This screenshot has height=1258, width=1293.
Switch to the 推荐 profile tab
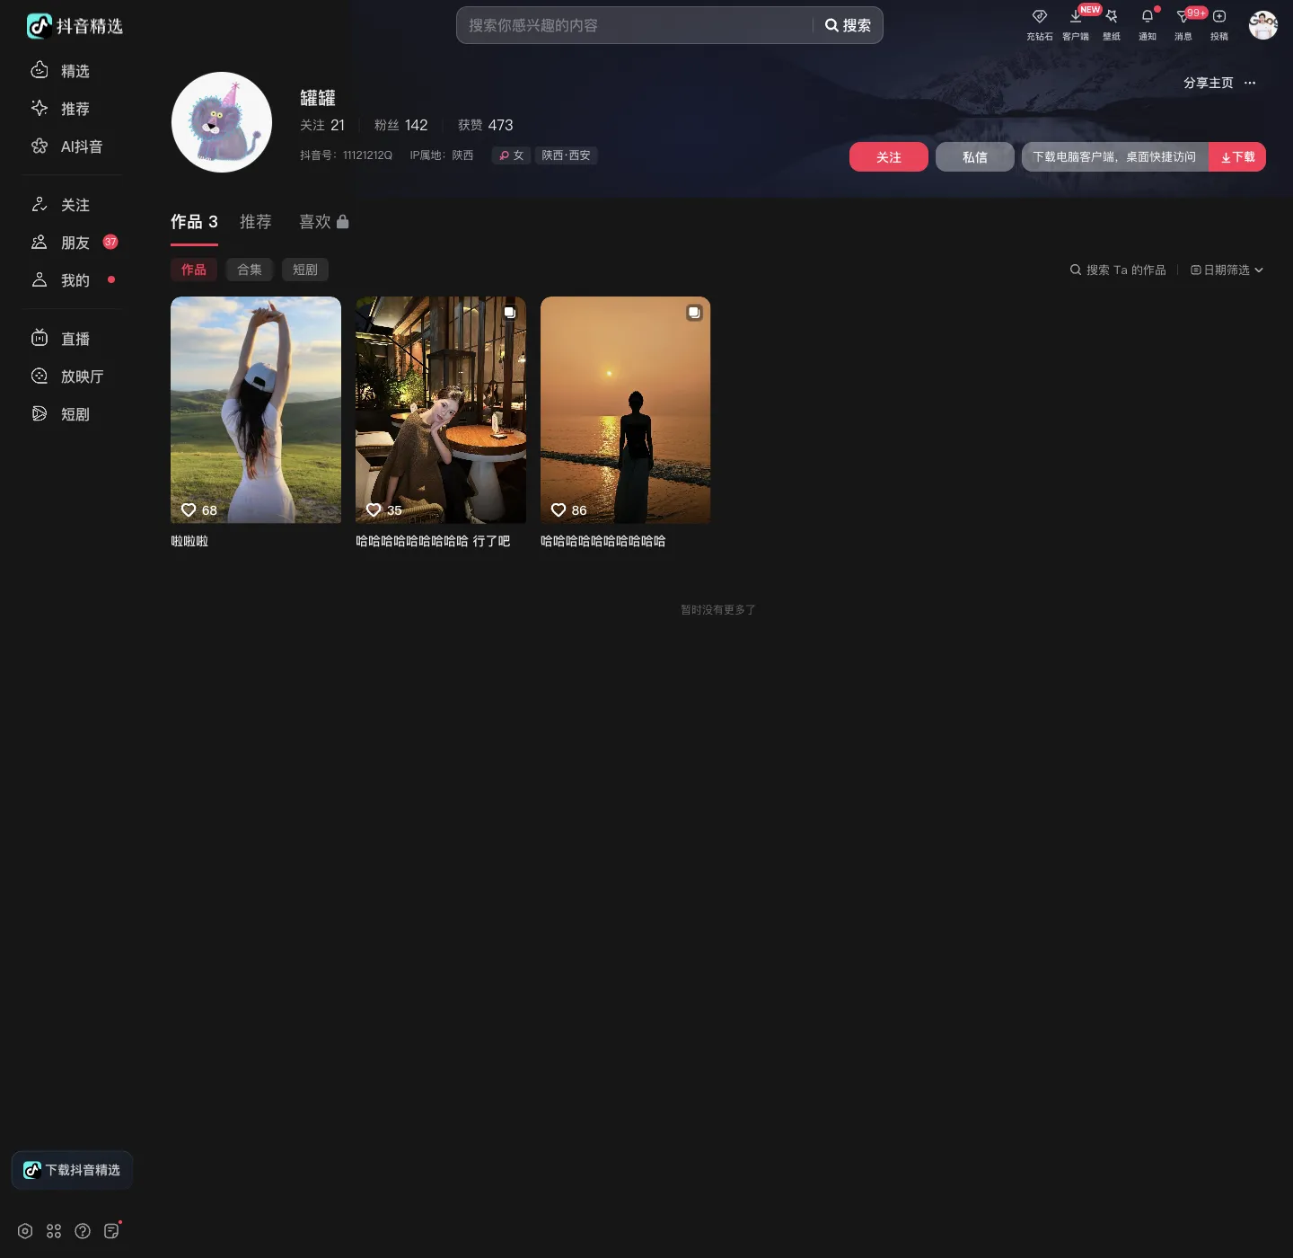click(x=255, y=222)
